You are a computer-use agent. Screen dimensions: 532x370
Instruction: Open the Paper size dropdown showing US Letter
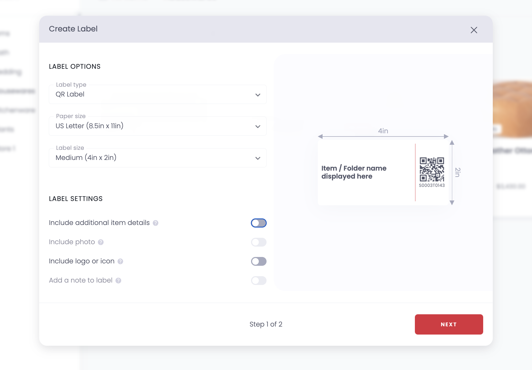[x=157, y=126]
